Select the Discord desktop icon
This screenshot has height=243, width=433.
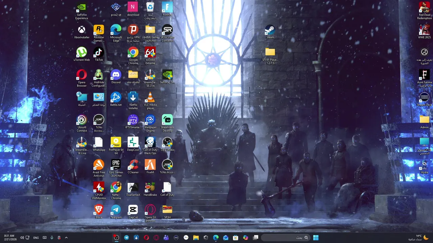116,77
